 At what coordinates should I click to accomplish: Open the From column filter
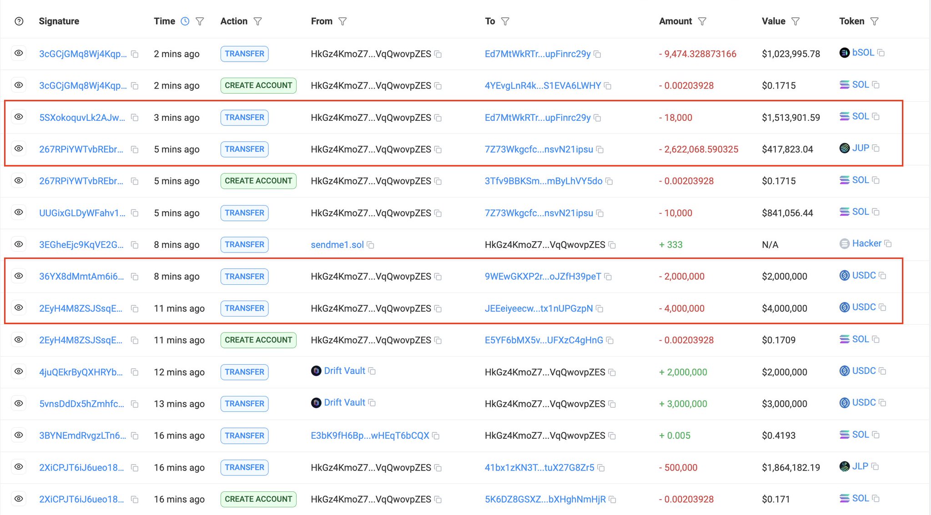343,21
